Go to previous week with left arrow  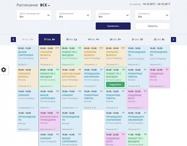(13, 39)
